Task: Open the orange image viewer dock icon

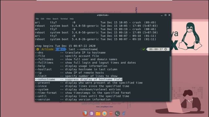Action: 104,113
